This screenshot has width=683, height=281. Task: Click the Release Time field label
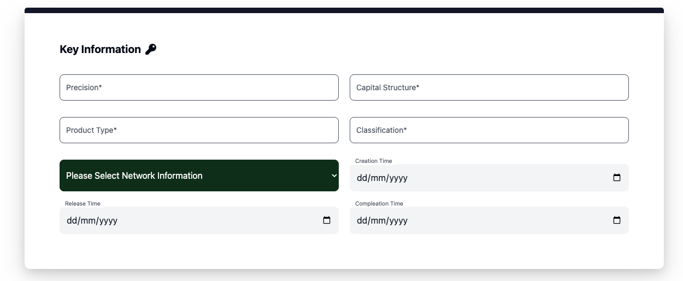click(x=83, y=203)
